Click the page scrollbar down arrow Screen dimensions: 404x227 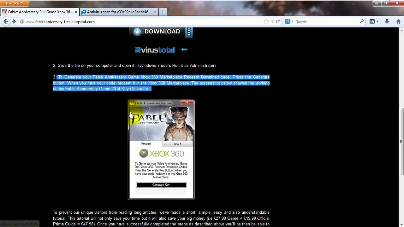pyautogui.click(x=401, y=224)
